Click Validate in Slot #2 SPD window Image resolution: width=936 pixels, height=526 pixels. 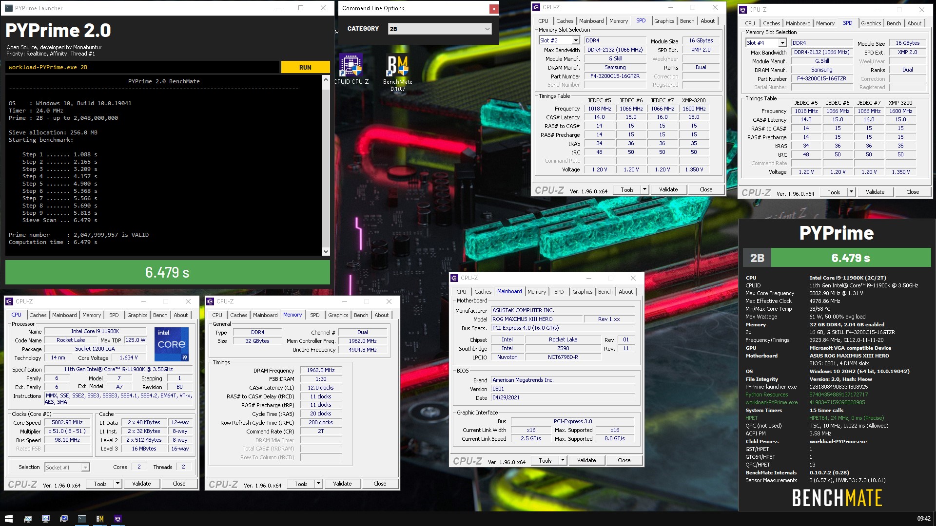pyautogui.click(x=668, y=189)
